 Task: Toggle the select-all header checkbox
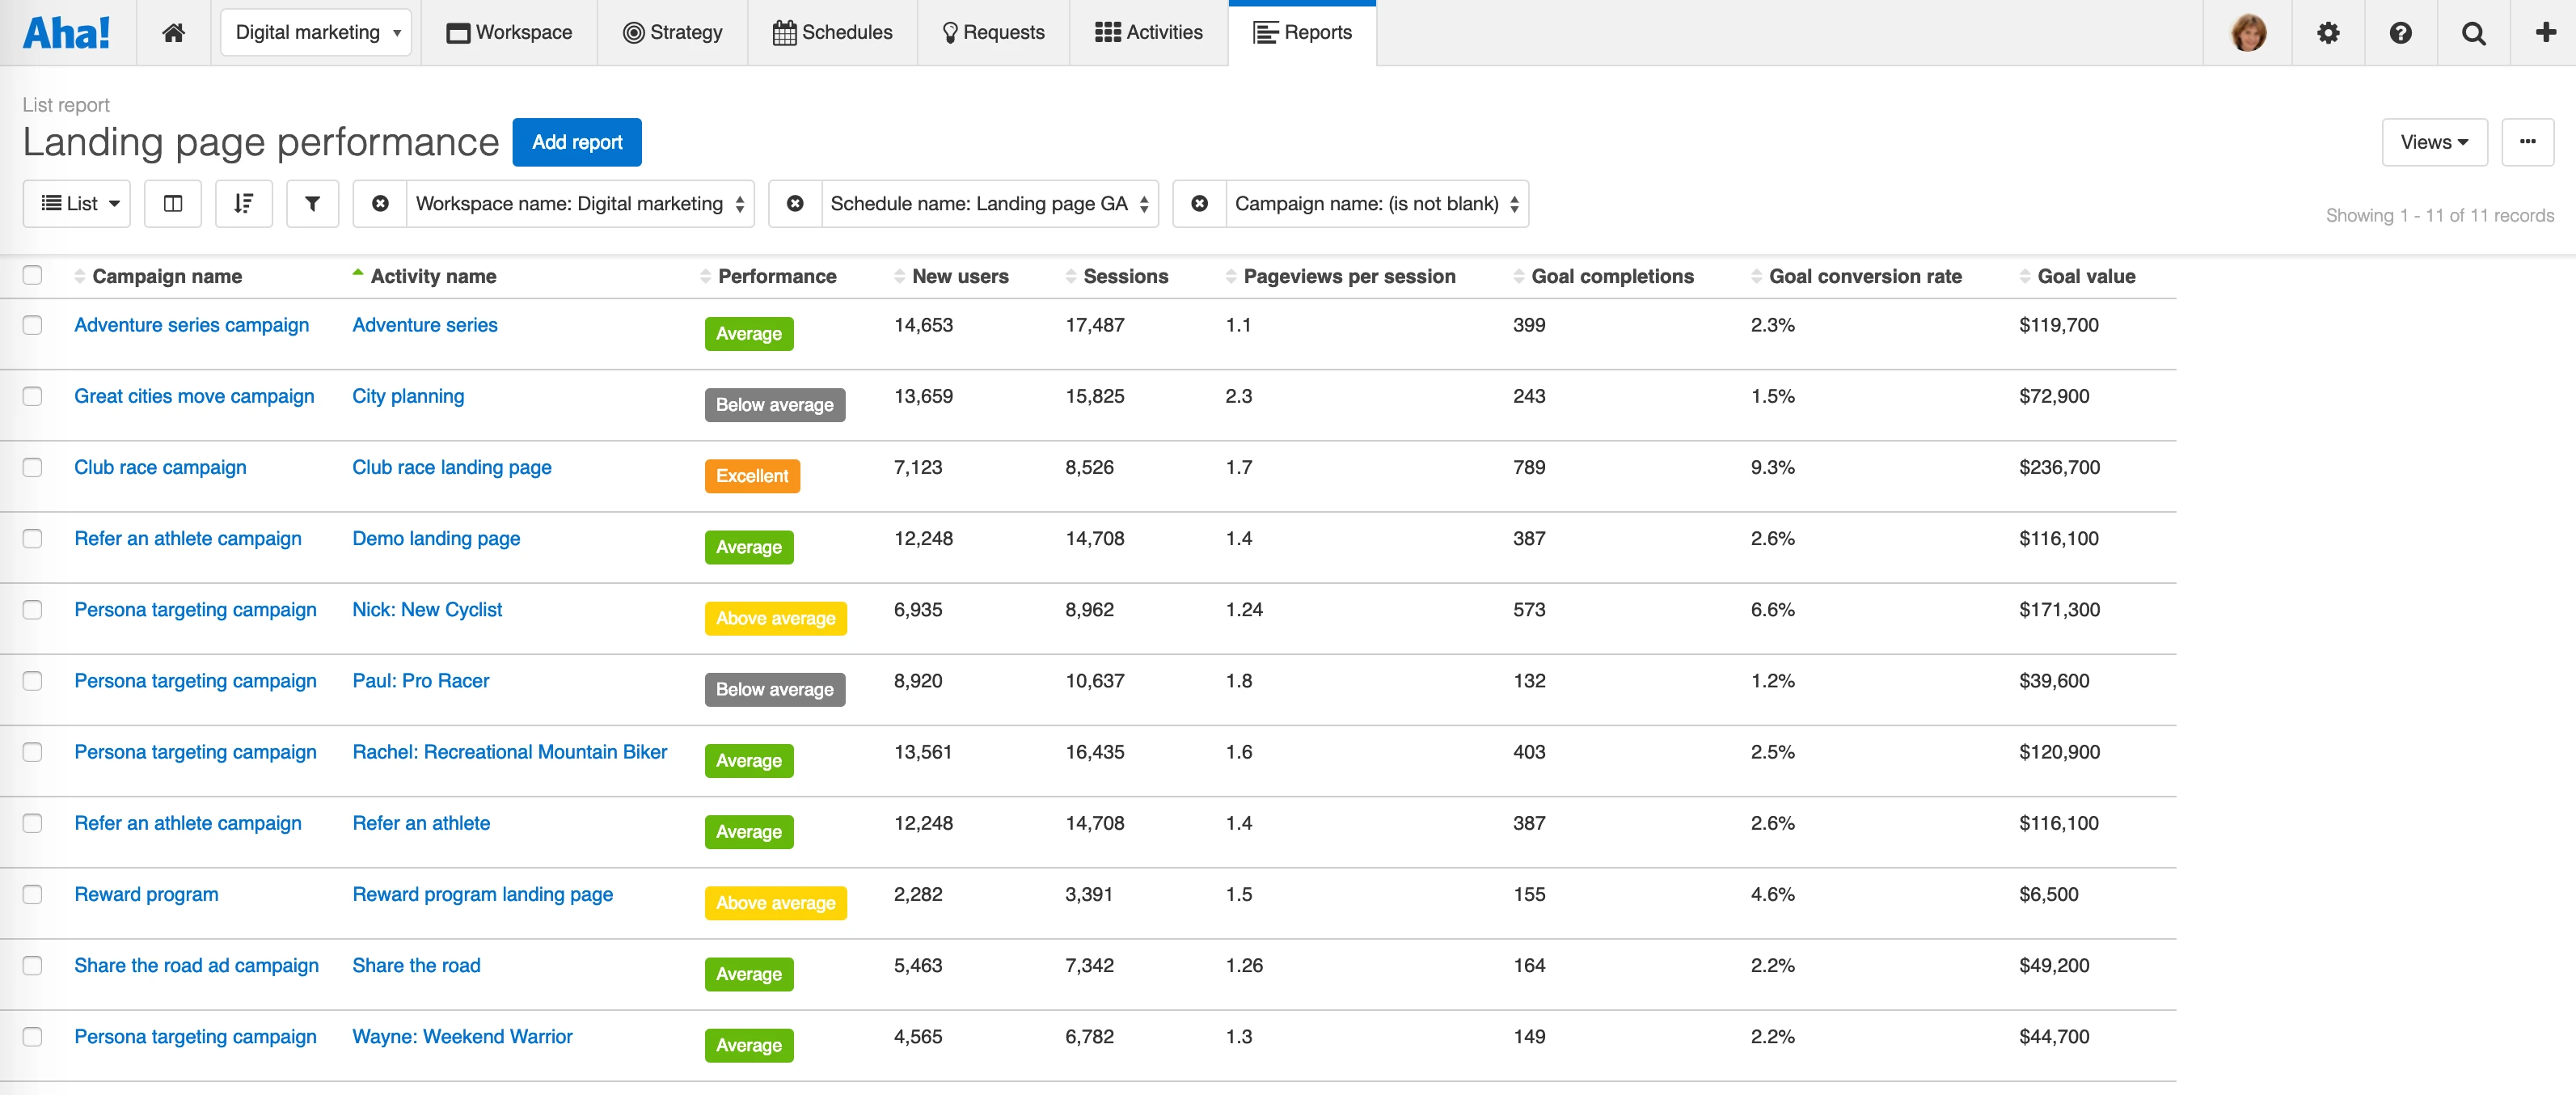click(33, 275)
